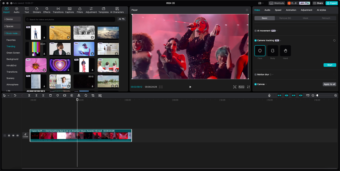Click the Start tracking button

(x=330, y=65)
